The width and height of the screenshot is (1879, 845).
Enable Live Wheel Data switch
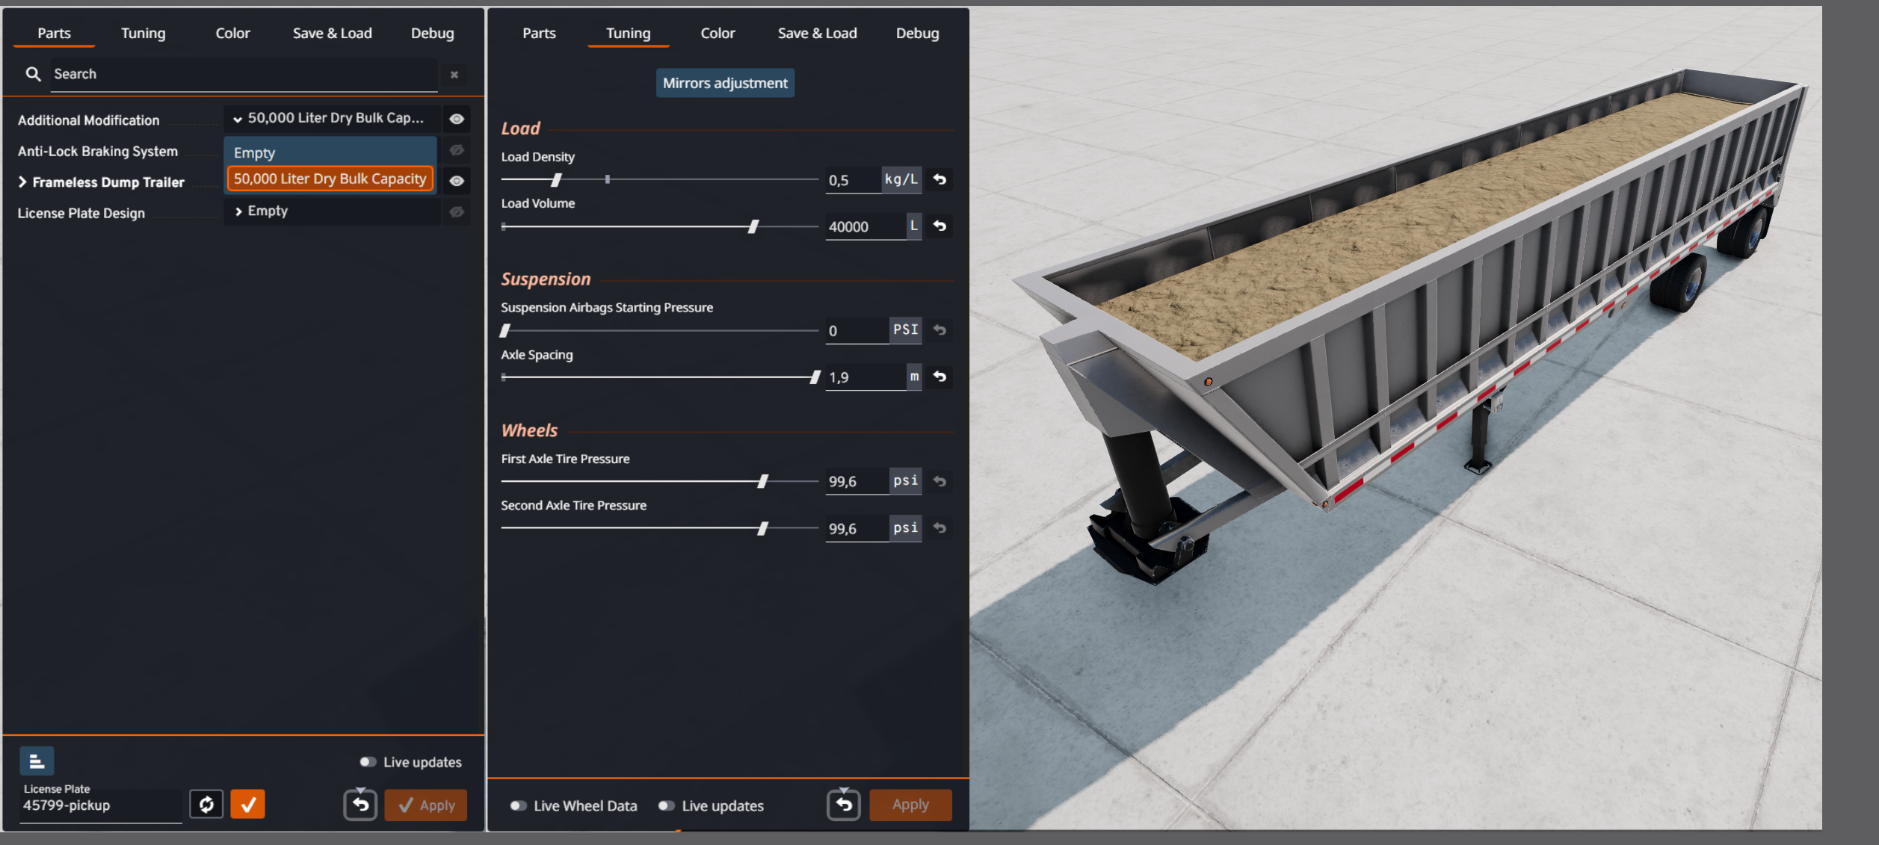518,805
